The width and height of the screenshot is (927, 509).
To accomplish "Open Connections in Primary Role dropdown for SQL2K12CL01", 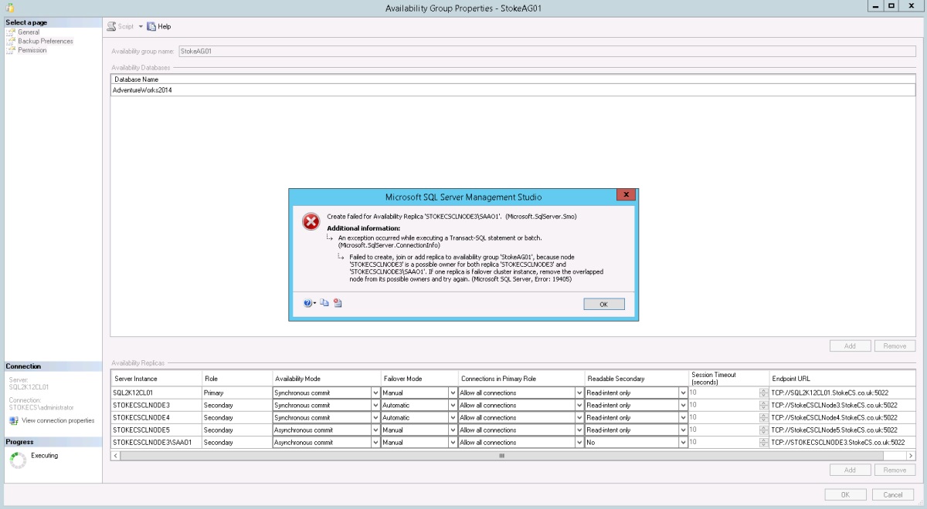I will click(579, 393).
